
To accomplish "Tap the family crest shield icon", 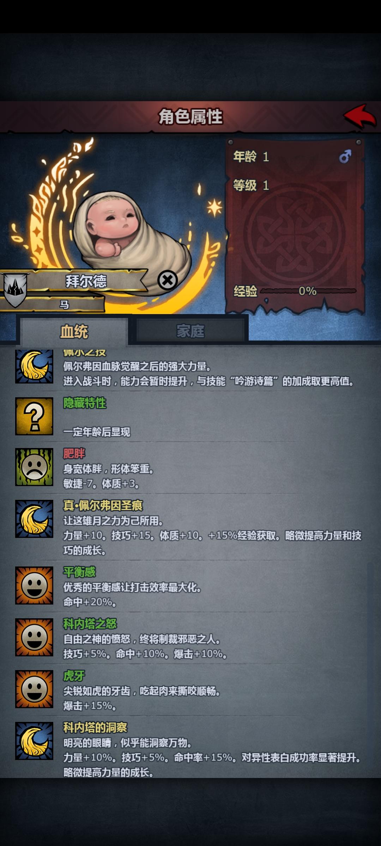I will [15, 290].
